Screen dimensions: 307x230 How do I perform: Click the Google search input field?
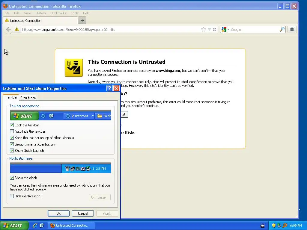pyautogui.click(x=255, y=30)
